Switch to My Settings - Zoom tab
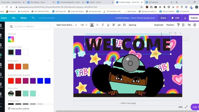Image resolution: width=199 pixels, height=112 pixels. (41, 2)
